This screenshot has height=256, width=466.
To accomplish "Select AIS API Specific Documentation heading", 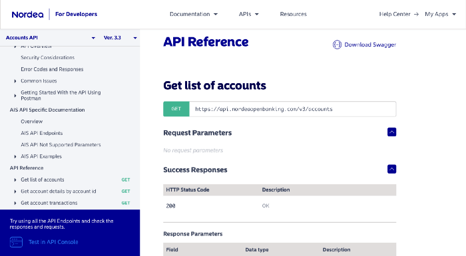I will click(47, 110).
